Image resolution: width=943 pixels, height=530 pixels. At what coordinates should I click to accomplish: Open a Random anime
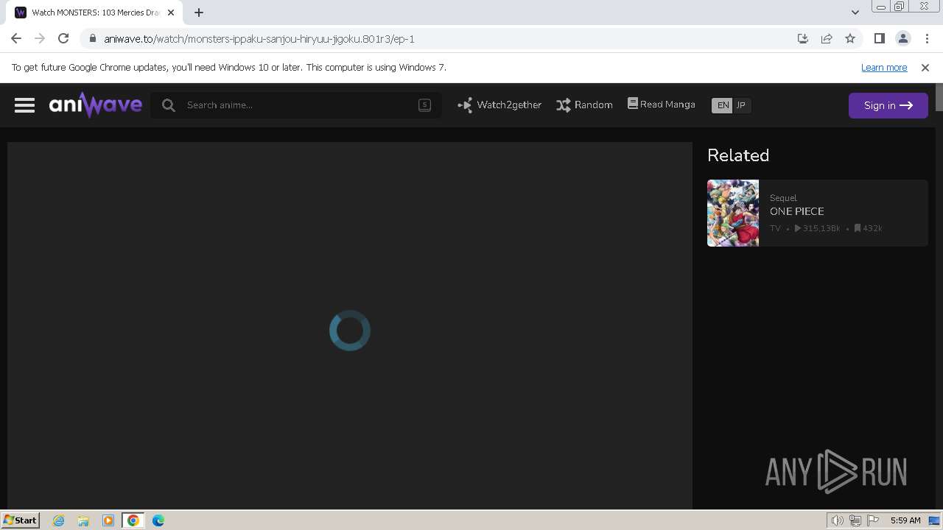tap(584, 105)
